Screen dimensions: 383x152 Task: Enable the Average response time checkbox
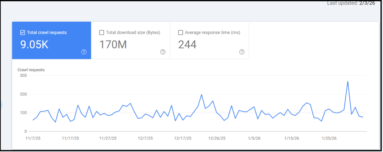(181, 32)
